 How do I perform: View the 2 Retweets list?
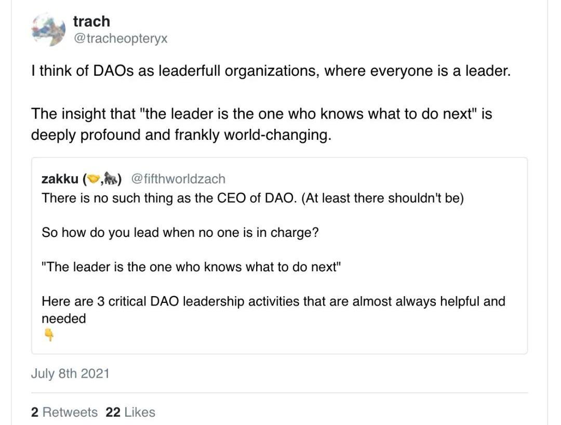point(64,412)
